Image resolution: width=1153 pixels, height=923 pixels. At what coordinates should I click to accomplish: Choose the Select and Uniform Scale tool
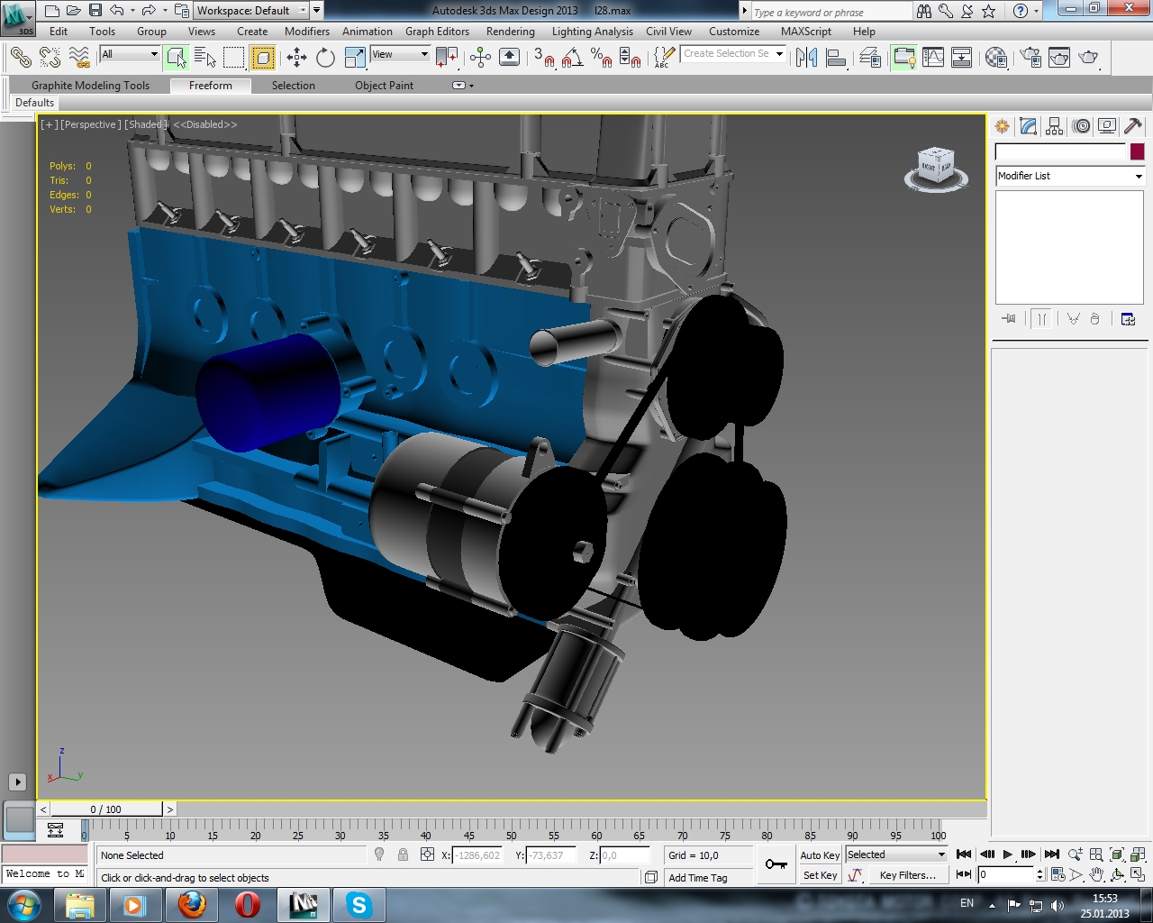pyautogui.click(x=355, y=58)
